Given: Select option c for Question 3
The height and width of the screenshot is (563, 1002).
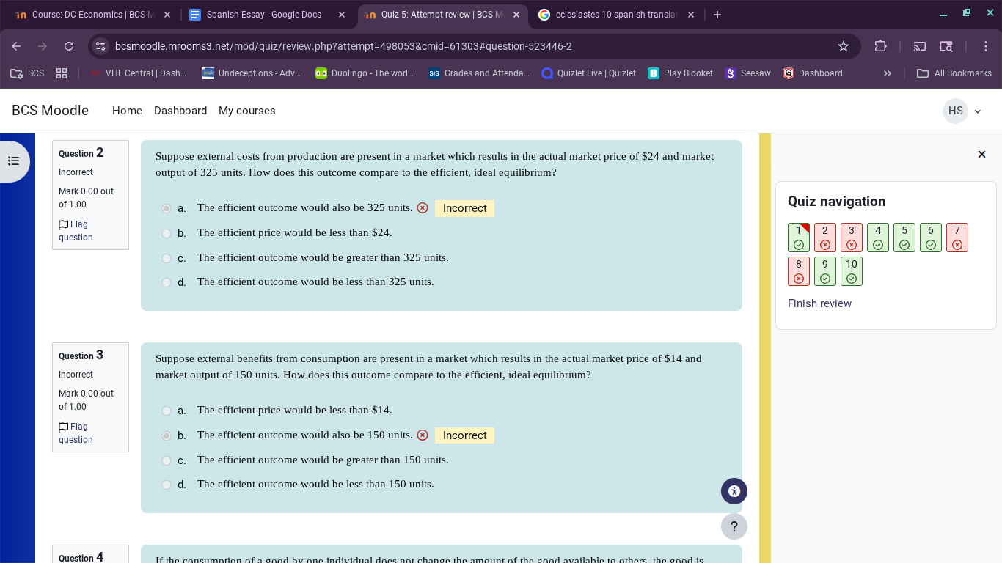Looking at the screenshot, I should 167,460.
